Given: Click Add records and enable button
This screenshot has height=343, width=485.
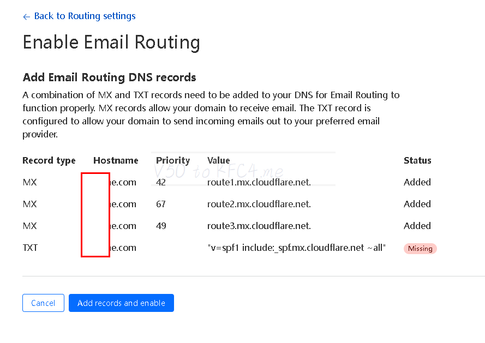Looking at the screenshot, I should coord(121,303).
